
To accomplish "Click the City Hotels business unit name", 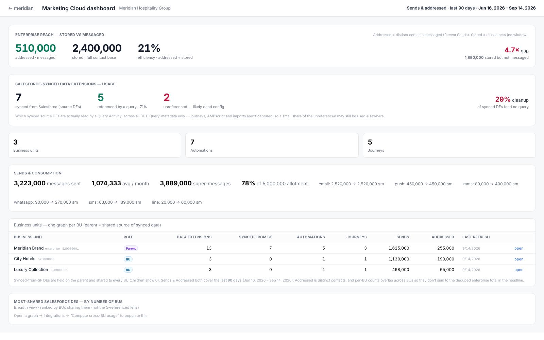I will pyautogui.click(x=24, y=259).
